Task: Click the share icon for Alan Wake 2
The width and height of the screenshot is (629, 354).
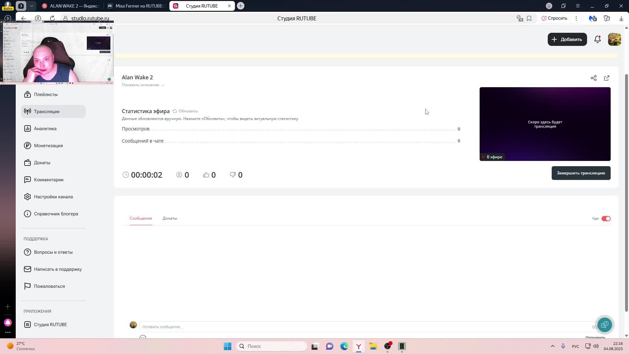Action: click(x=593, y=78)
